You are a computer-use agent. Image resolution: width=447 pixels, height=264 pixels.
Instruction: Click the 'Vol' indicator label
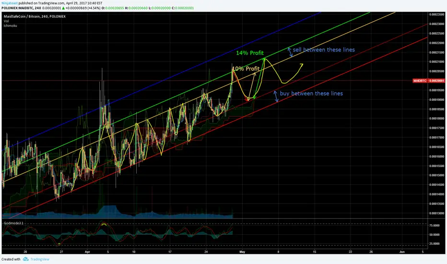click(6, 21)
